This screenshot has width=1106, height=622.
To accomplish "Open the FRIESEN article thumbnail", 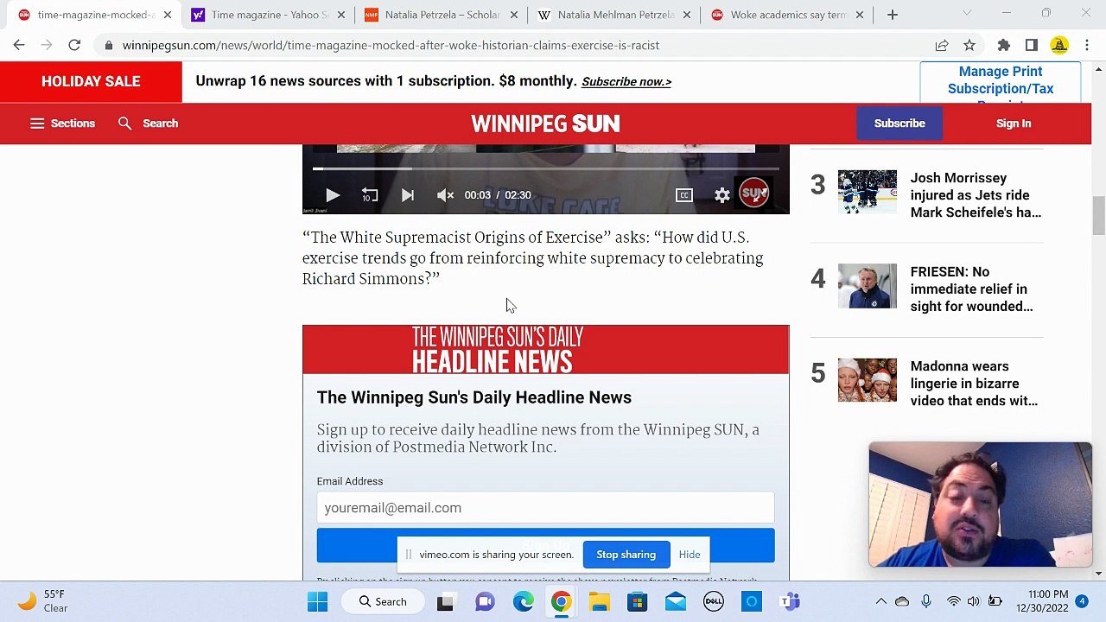I will (868, 286).
